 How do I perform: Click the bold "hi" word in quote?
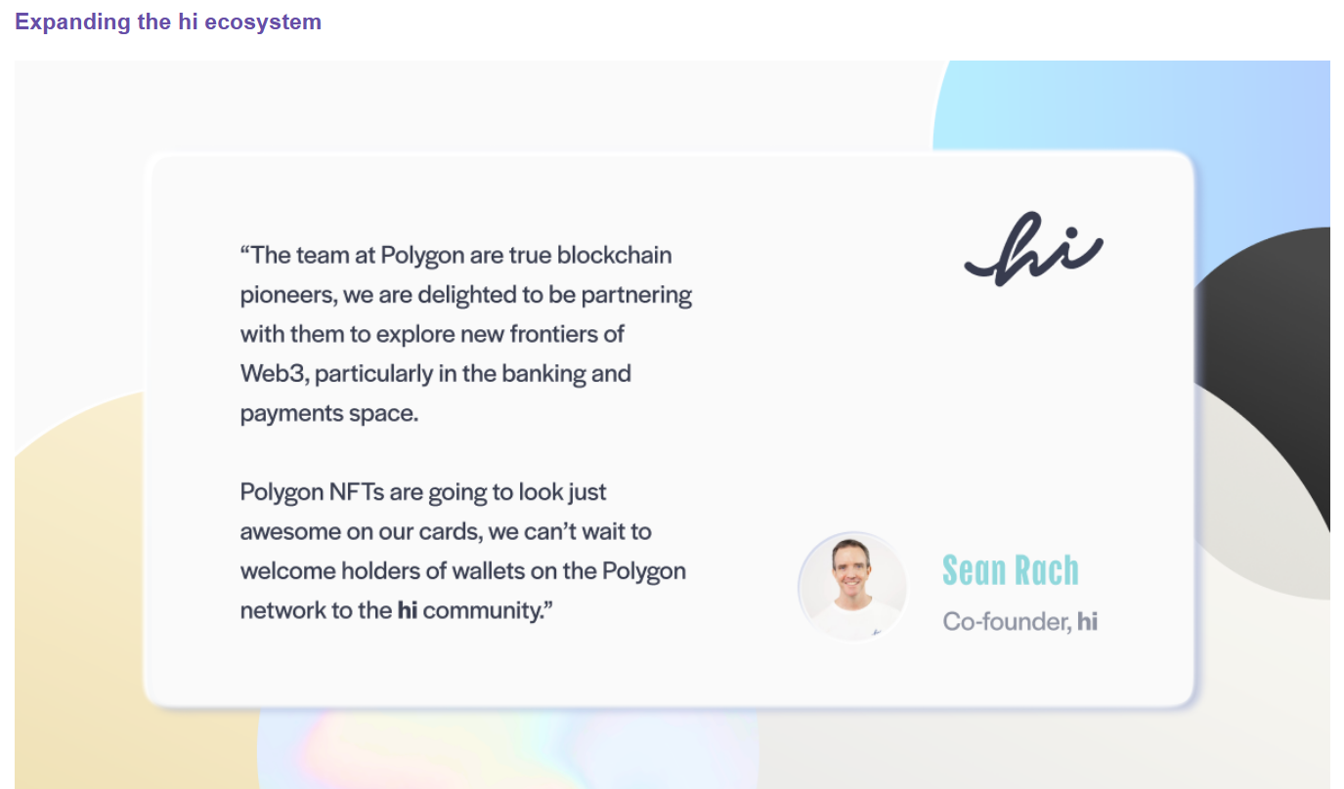[408, 611]
